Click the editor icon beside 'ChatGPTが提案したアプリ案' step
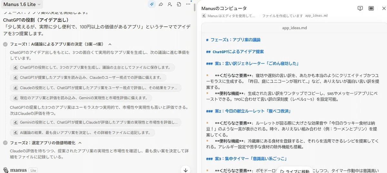The width and height of the screenshot is (387, 173). (15, 78)
